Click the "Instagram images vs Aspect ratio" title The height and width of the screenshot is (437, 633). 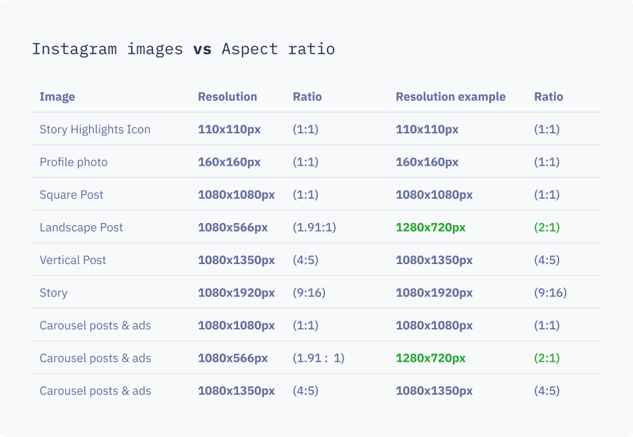(x=183, y=49)
